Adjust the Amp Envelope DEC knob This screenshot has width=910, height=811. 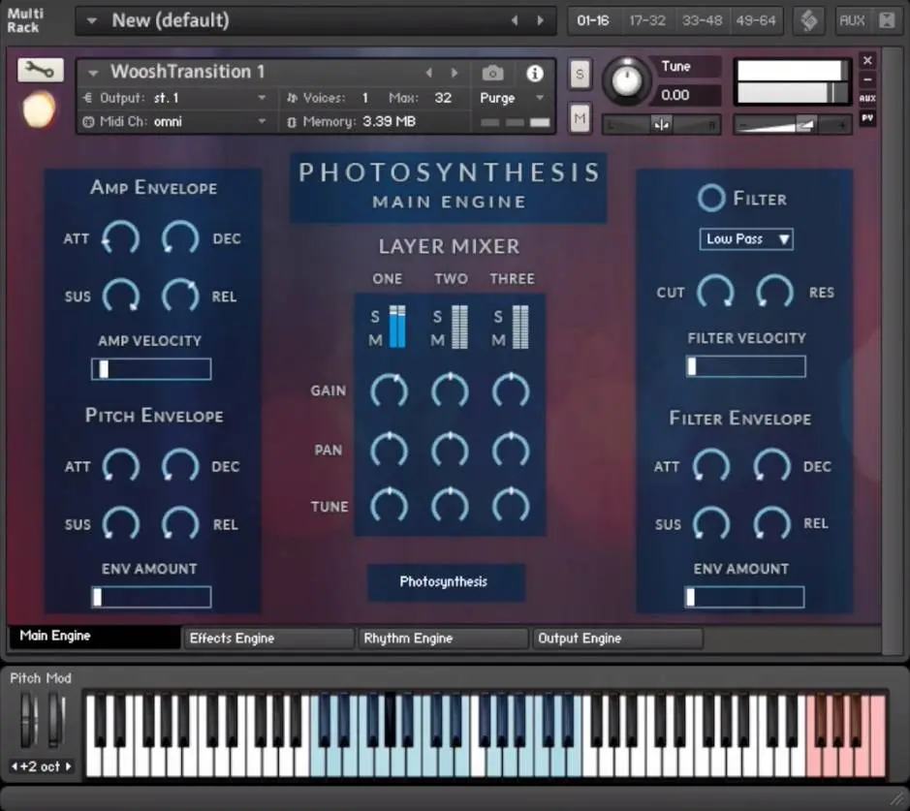[180, 238]
